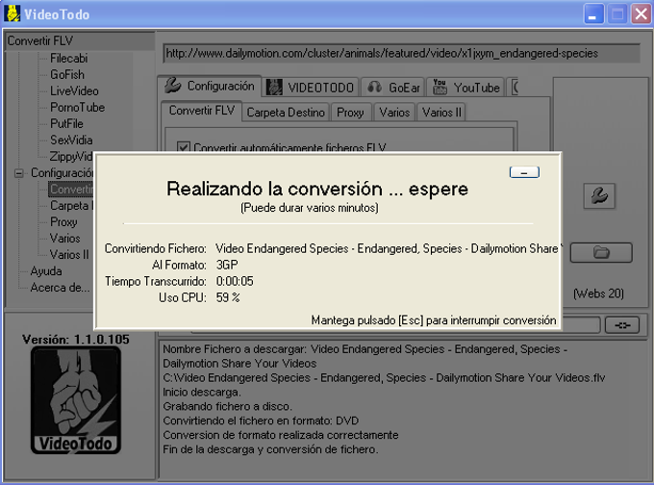Select SexVidia in the site tree
The width and height of the screenshot is (654, 485).
click(71, 140)
